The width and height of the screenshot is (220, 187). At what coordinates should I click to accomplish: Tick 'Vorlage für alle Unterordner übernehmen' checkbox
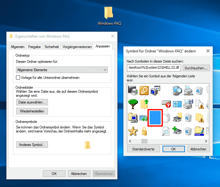click(x=18, y=78)
